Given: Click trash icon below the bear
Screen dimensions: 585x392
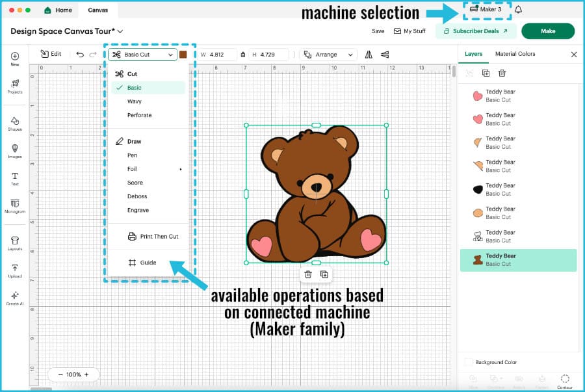Looking at the screenshot, I should coord(308,274).
